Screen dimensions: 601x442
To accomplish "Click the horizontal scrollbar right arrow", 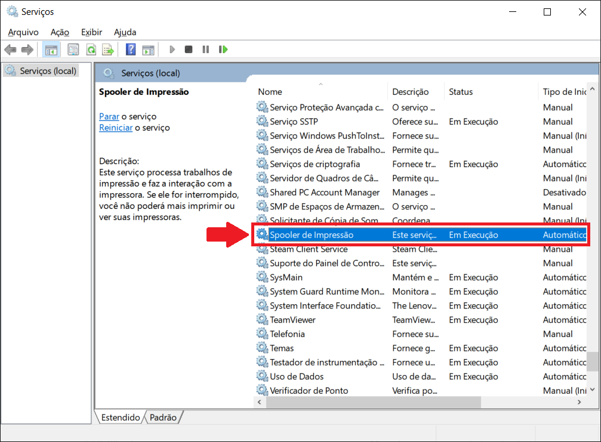I will (579, 403).
